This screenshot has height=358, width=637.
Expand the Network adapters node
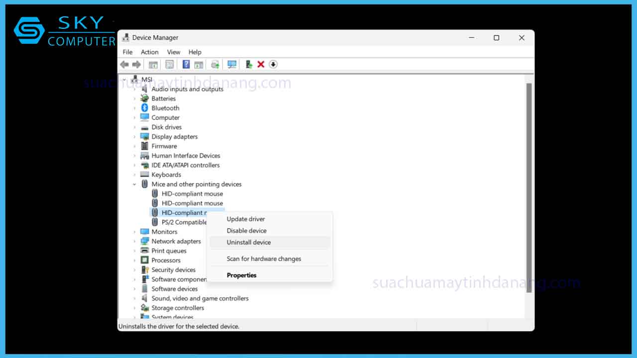tap(134, 242)
